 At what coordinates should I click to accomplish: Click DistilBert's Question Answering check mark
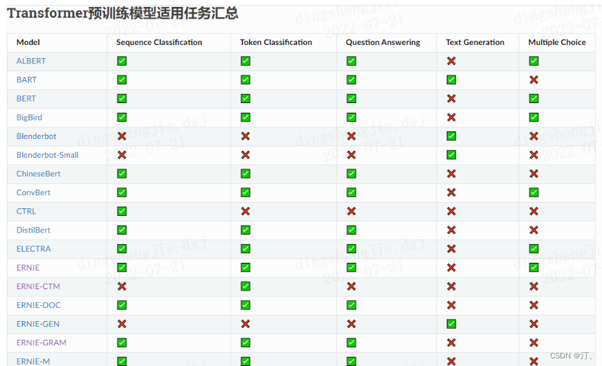click(352, 230)
